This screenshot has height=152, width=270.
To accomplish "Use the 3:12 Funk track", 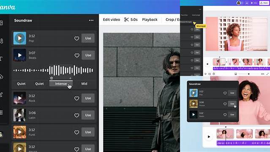I will point(88,132).
